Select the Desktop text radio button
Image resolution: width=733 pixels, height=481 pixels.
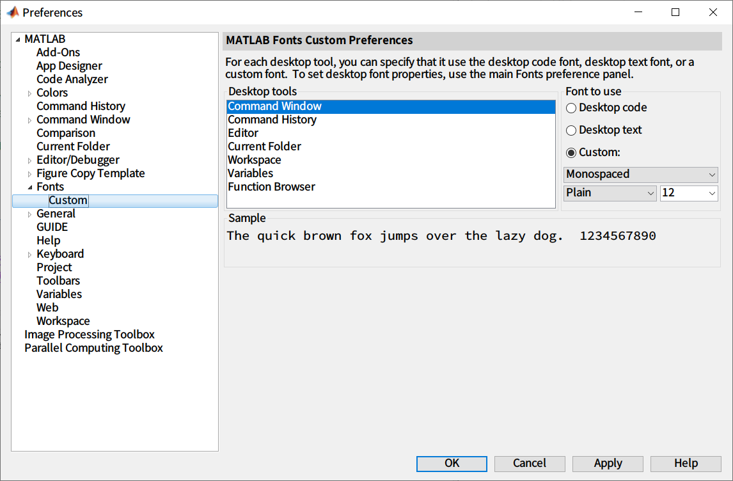(x=571, y=130)
